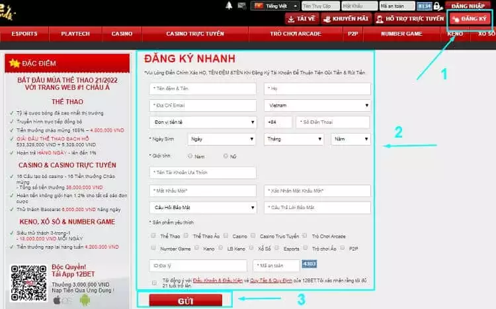Click the Vietnam flag icon in the language selector
496x309 pixels.
[259, 6]
